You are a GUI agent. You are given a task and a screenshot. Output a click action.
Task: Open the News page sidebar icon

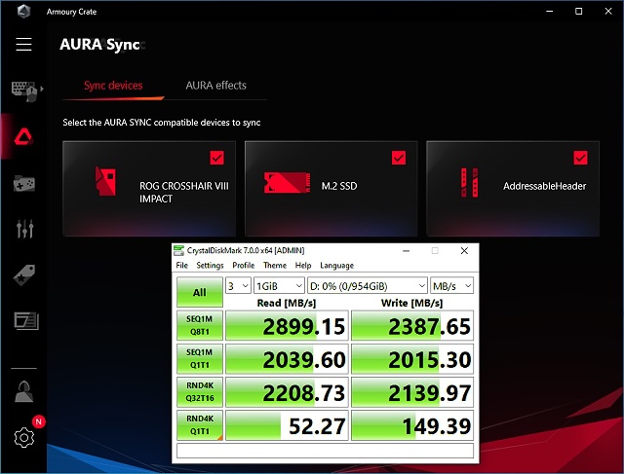pos(26,321)
